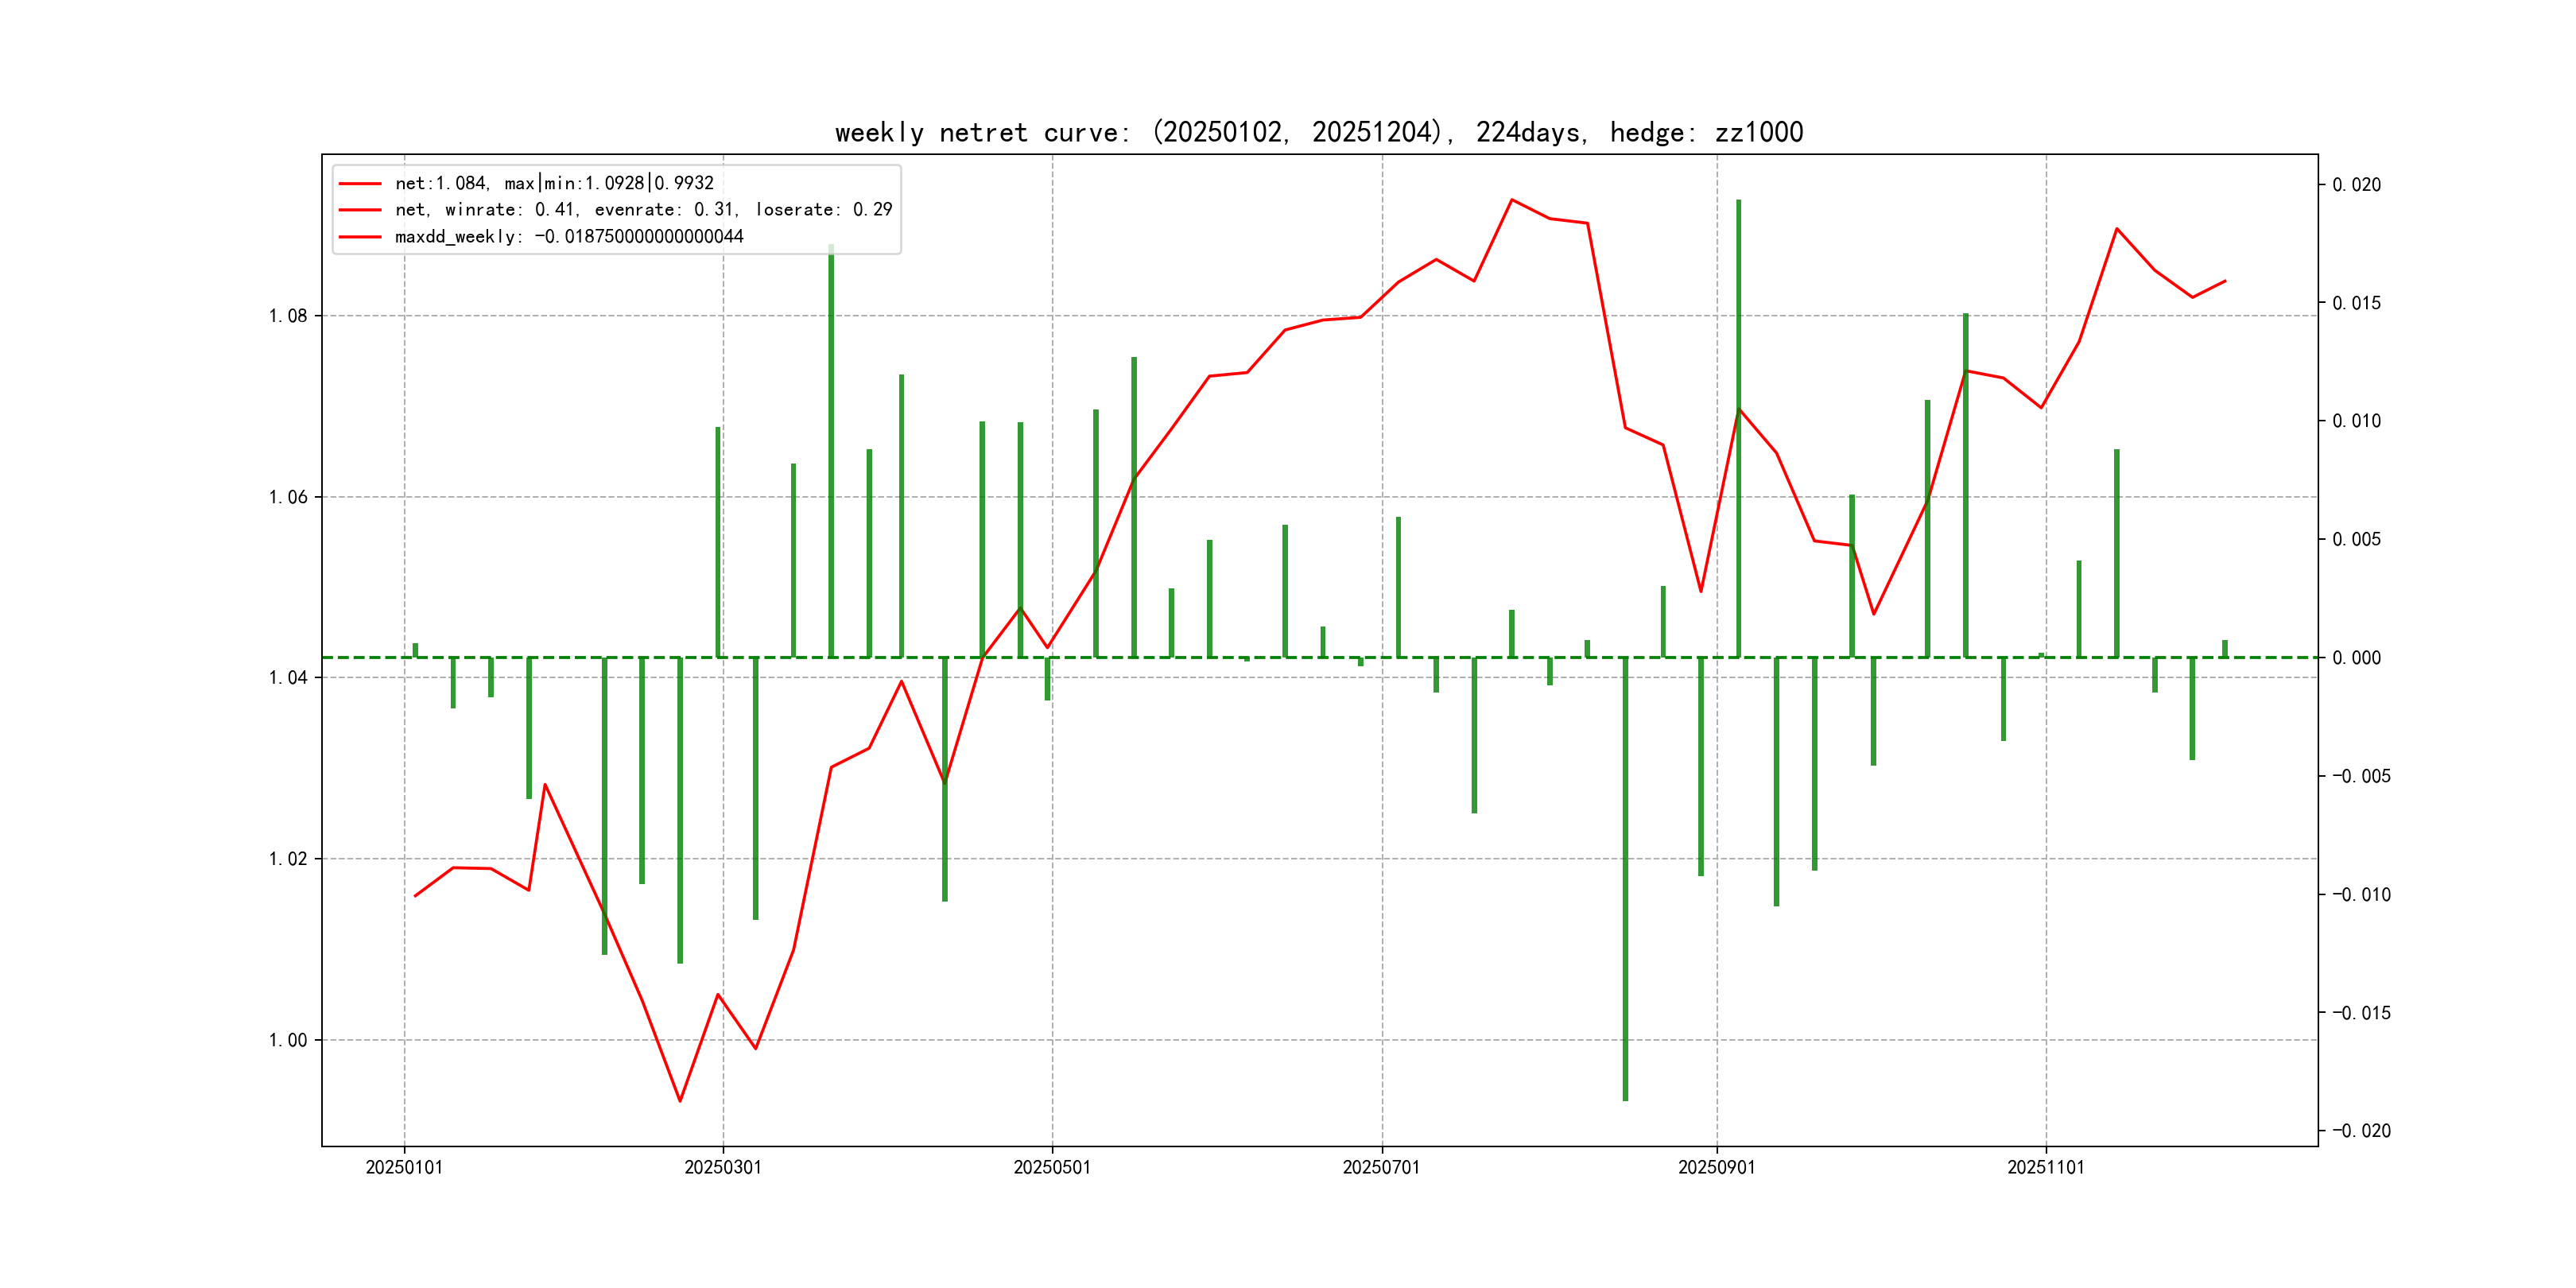The height and width of the screenshot is (1288, 2576).
Task: Click red line swatch beside maxdd_weekly
Action: click(x=360, y=237)
